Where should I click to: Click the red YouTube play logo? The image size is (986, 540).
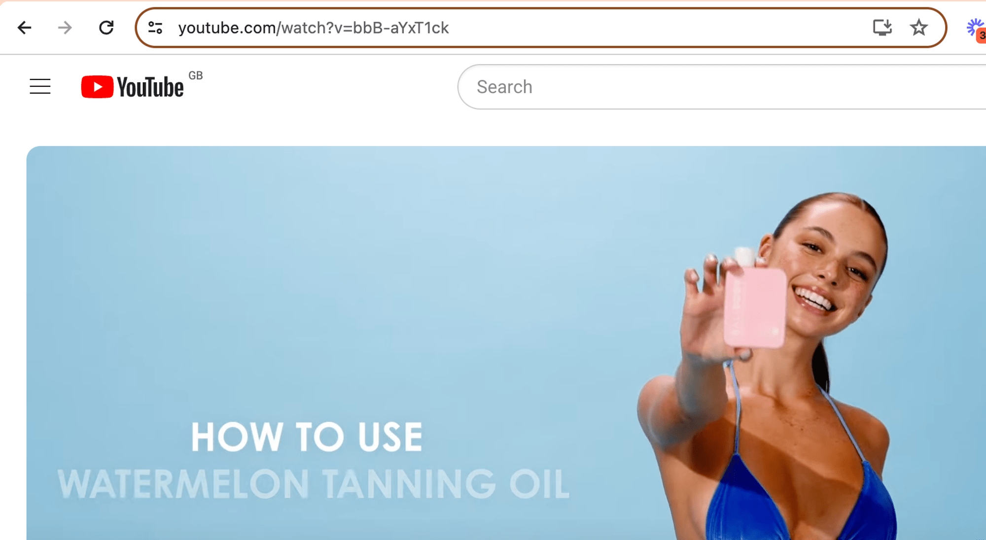pos(97,87)
